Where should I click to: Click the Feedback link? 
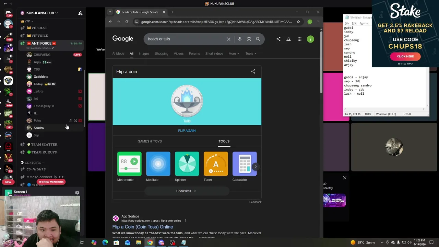[x=255, y=202]
